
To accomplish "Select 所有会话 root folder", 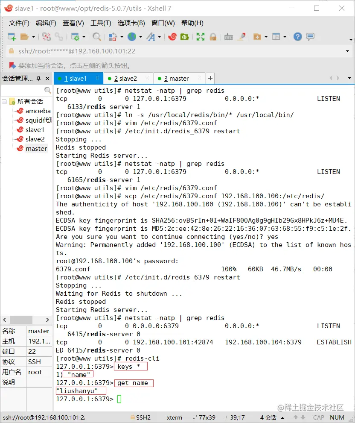I will (30, 101).
